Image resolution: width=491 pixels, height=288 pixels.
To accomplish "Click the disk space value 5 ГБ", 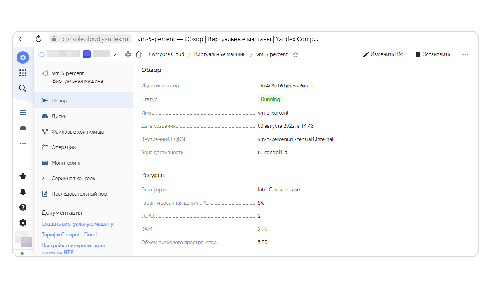I will [x=262, y=242].
